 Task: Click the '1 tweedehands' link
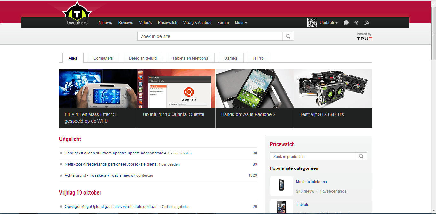(333, 191)
